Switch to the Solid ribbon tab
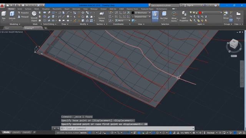The width and height of the screenshot is (246, 138). (x=20, y=9)
